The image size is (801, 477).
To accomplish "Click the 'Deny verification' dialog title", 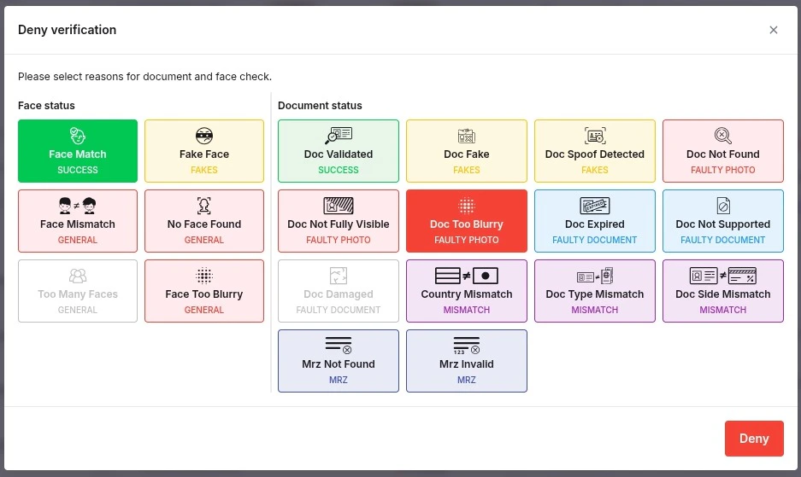I will click(x=67, y=30).
